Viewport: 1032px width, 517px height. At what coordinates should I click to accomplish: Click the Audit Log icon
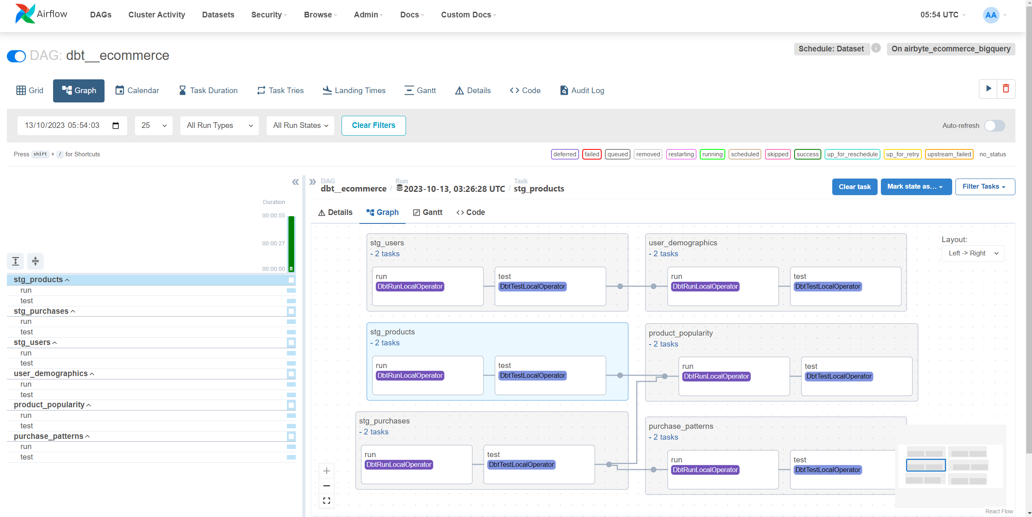(x=565, y=90)
